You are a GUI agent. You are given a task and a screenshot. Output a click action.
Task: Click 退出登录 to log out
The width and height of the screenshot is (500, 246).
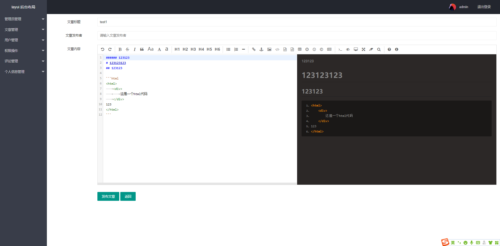484,7
